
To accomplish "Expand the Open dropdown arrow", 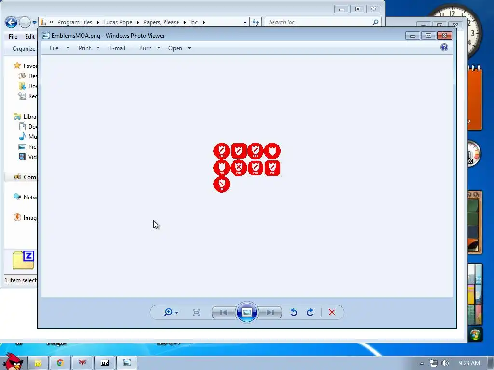I will click(189, 48).
